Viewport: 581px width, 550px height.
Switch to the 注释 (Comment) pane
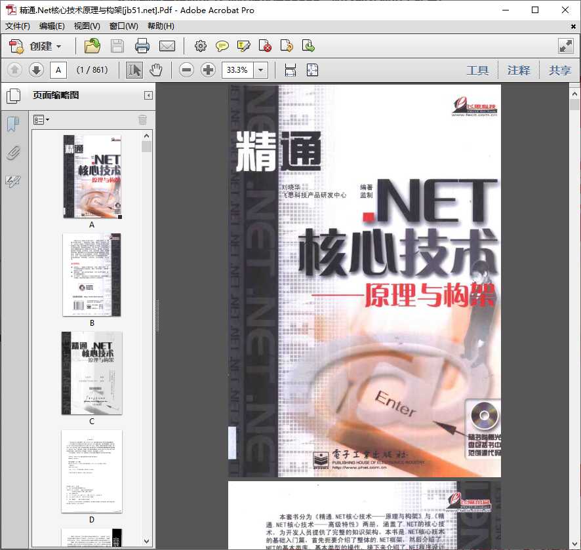click(519, 70)
